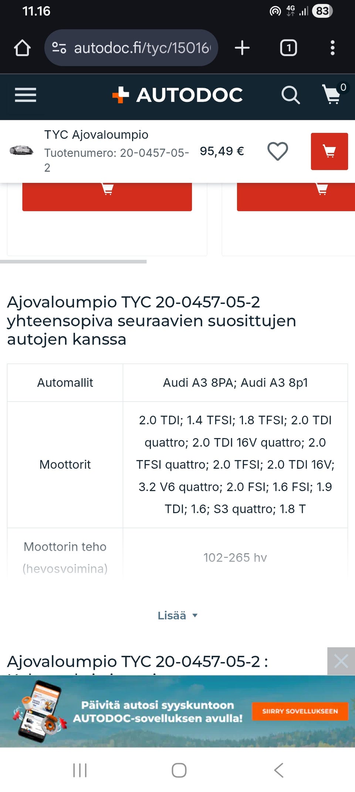Open the shopping cart

point(332,94)
